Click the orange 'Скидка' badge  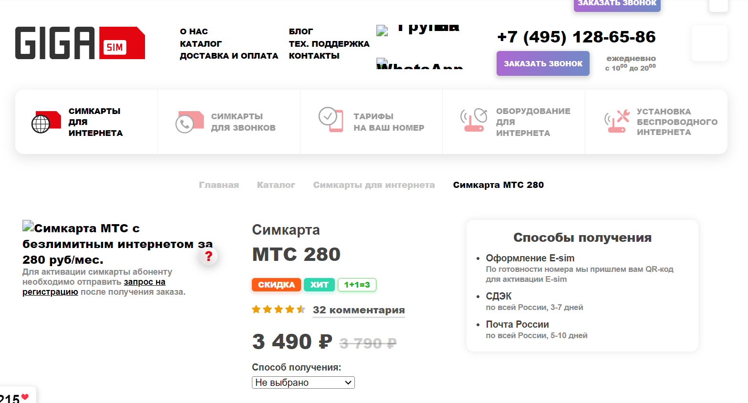[276, 285]
